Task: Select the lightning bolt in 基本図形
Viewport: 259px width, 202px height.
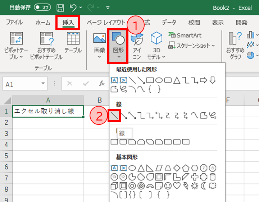Action: [x=186, y=186]
